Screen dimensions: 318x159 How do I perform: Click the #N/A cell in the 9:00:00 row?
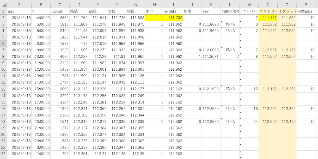click(x=230, y=50)
